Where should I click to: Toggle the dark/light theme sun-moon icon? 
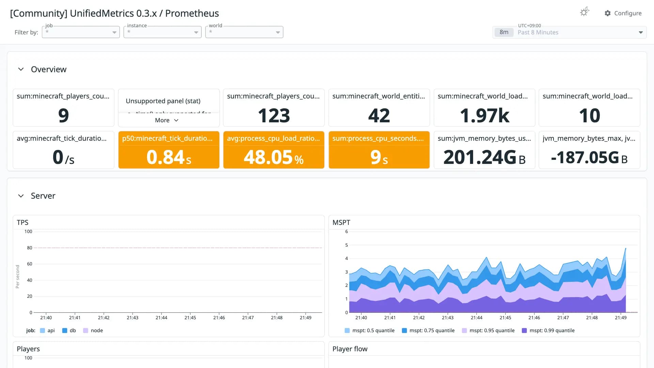click(585, 12)
